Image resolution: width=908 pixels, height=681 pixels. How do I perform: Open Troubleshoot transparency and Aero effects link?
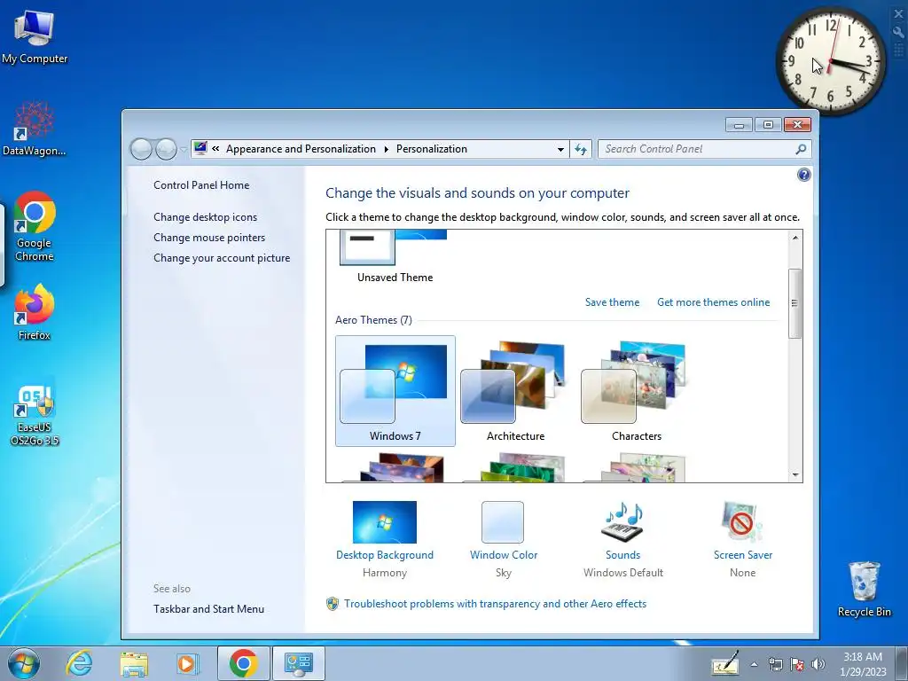(495, 604)
